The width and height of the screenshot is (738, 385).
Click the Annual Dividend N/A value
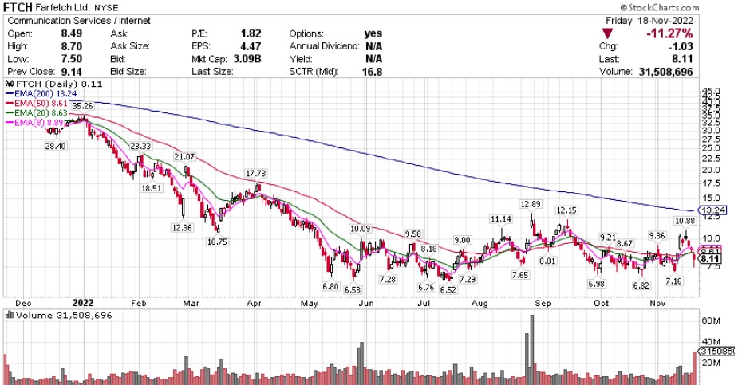373,46
